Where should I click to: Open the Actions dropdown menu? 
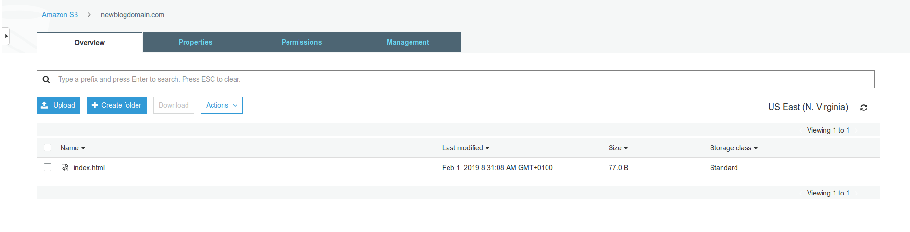click(x=222, y=105)
